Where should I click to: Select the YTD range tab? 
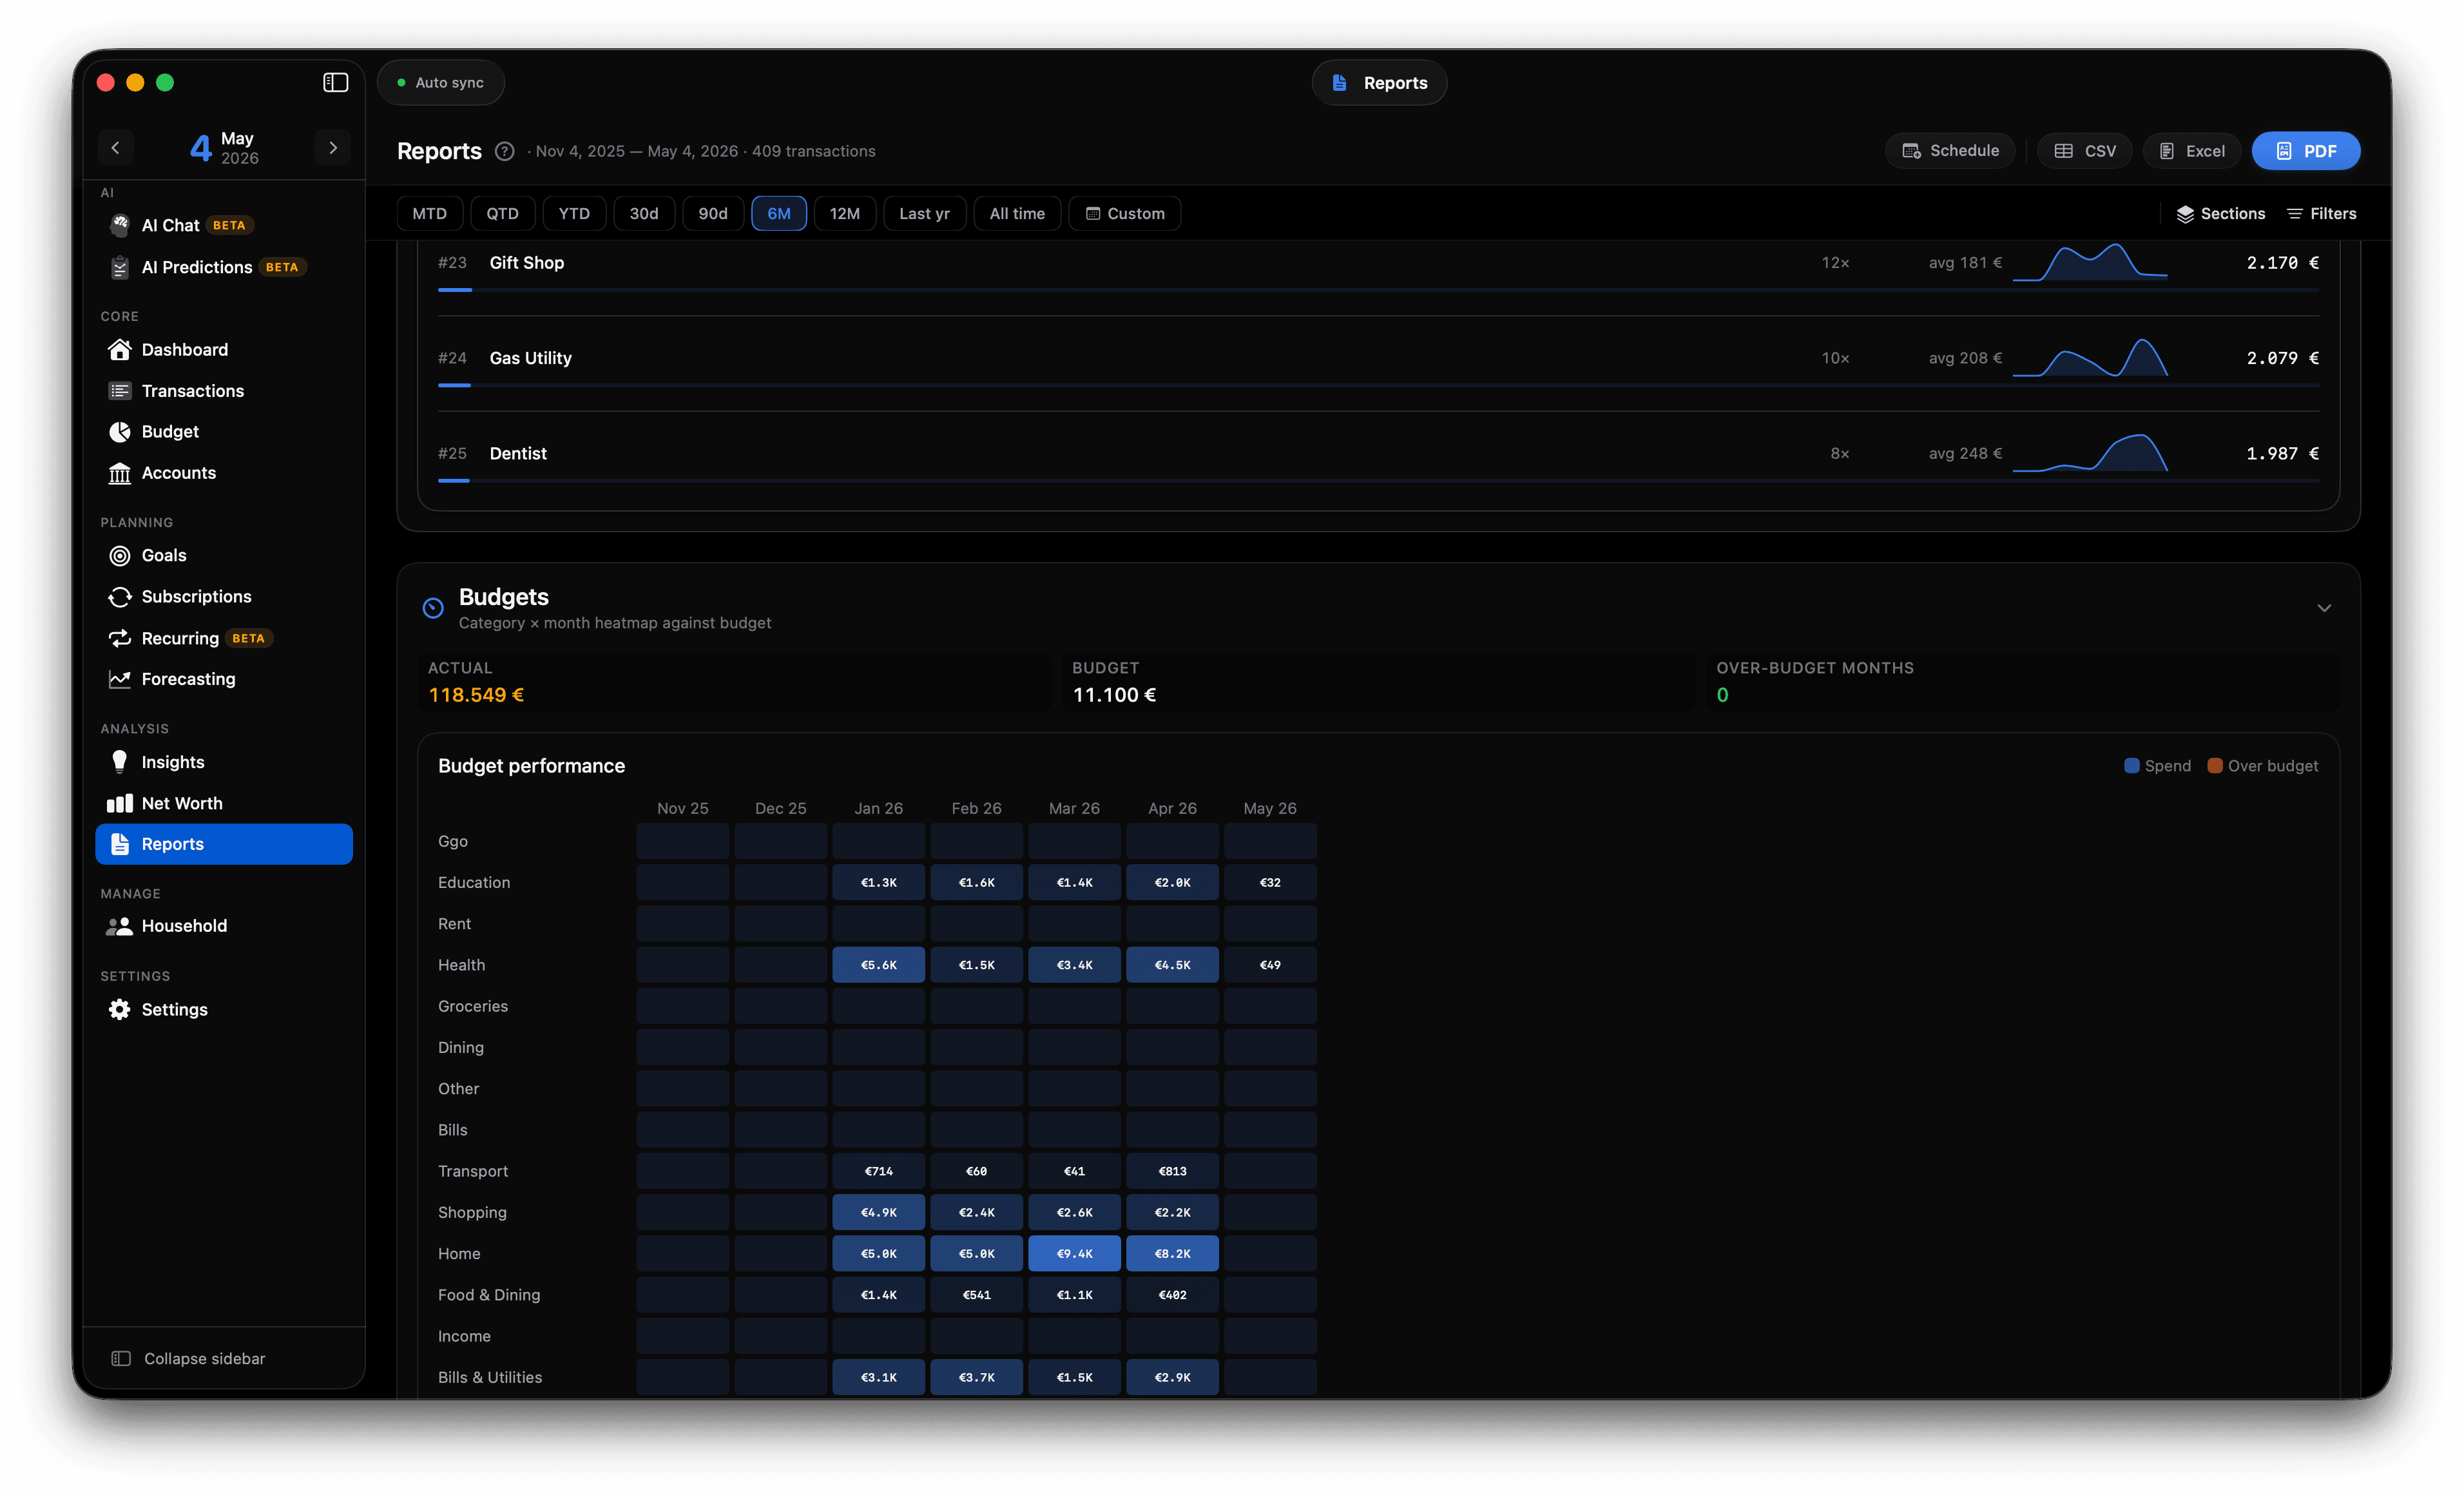(574, 214)
